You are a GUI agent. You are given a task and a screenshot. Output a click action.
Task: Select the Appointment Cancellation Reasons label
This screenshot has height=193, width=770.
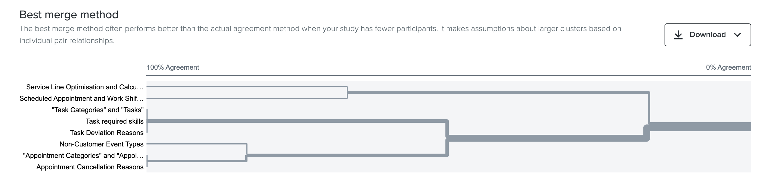[90, 167]
